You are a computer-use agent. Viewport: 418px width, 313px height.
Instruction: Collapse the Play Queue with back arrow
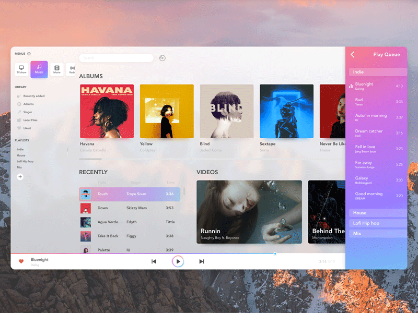(x=353, y=54)
